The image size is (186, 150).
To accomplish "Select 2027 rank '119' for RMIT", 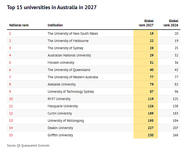I will tap(151, 99).
